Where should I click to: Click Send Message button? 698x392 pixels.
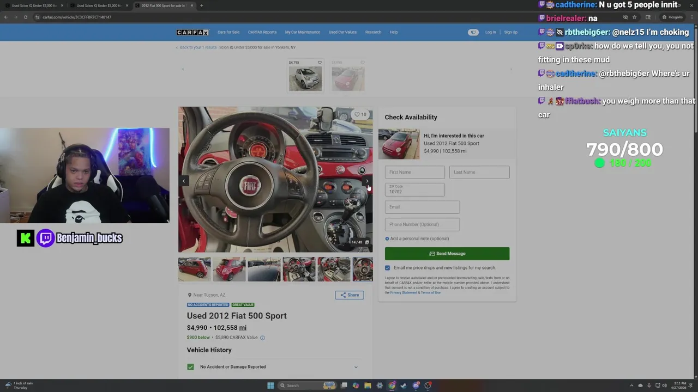447,254
